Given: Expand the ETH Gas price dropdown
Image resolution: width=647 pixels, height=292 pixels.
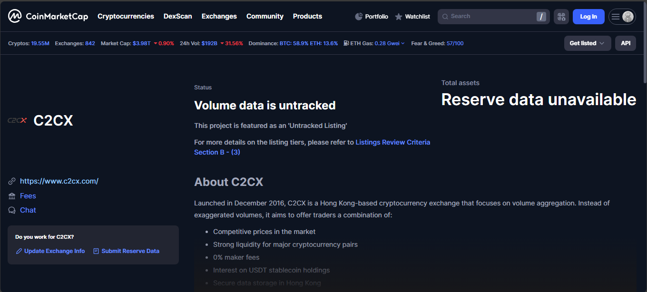Looking at the screenshot, I should pyautogui.click(x=389, y=43).
